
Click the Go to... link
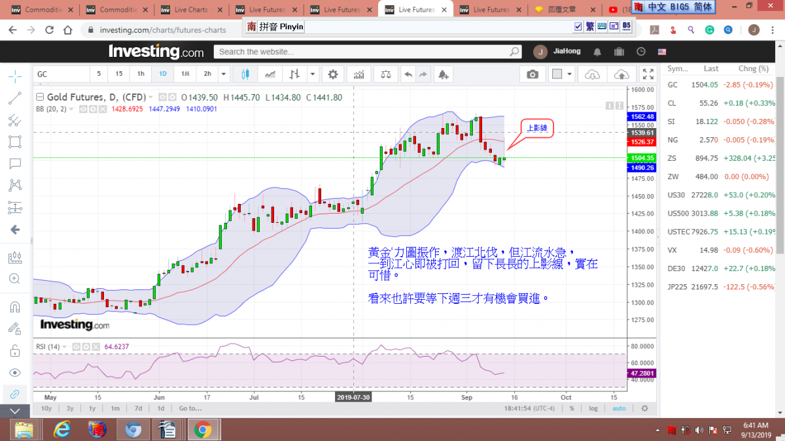point(190,408)
